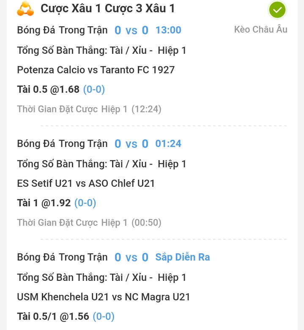The height and width of the screenshot is (330, 304).
Task: Open the Cược Xâu 1 Cược 3 Xâu 1 header
Action: [x=107, y=8]
